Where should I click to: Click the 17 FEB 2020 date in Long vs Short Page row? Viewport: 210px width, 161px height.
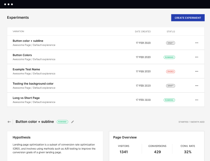tap(143, 100)
